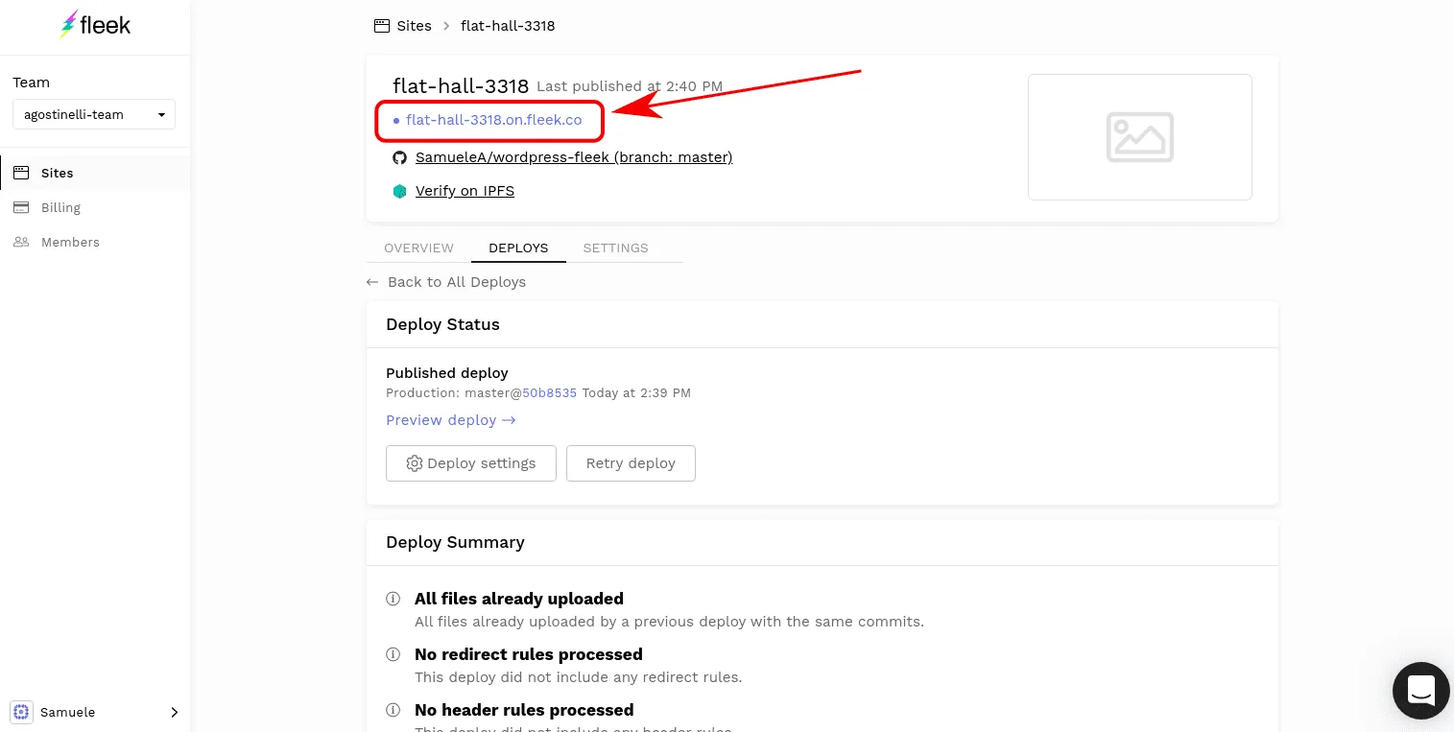Click the Preview deploy link
The image size is (1454, 732).
pos(450,420)
